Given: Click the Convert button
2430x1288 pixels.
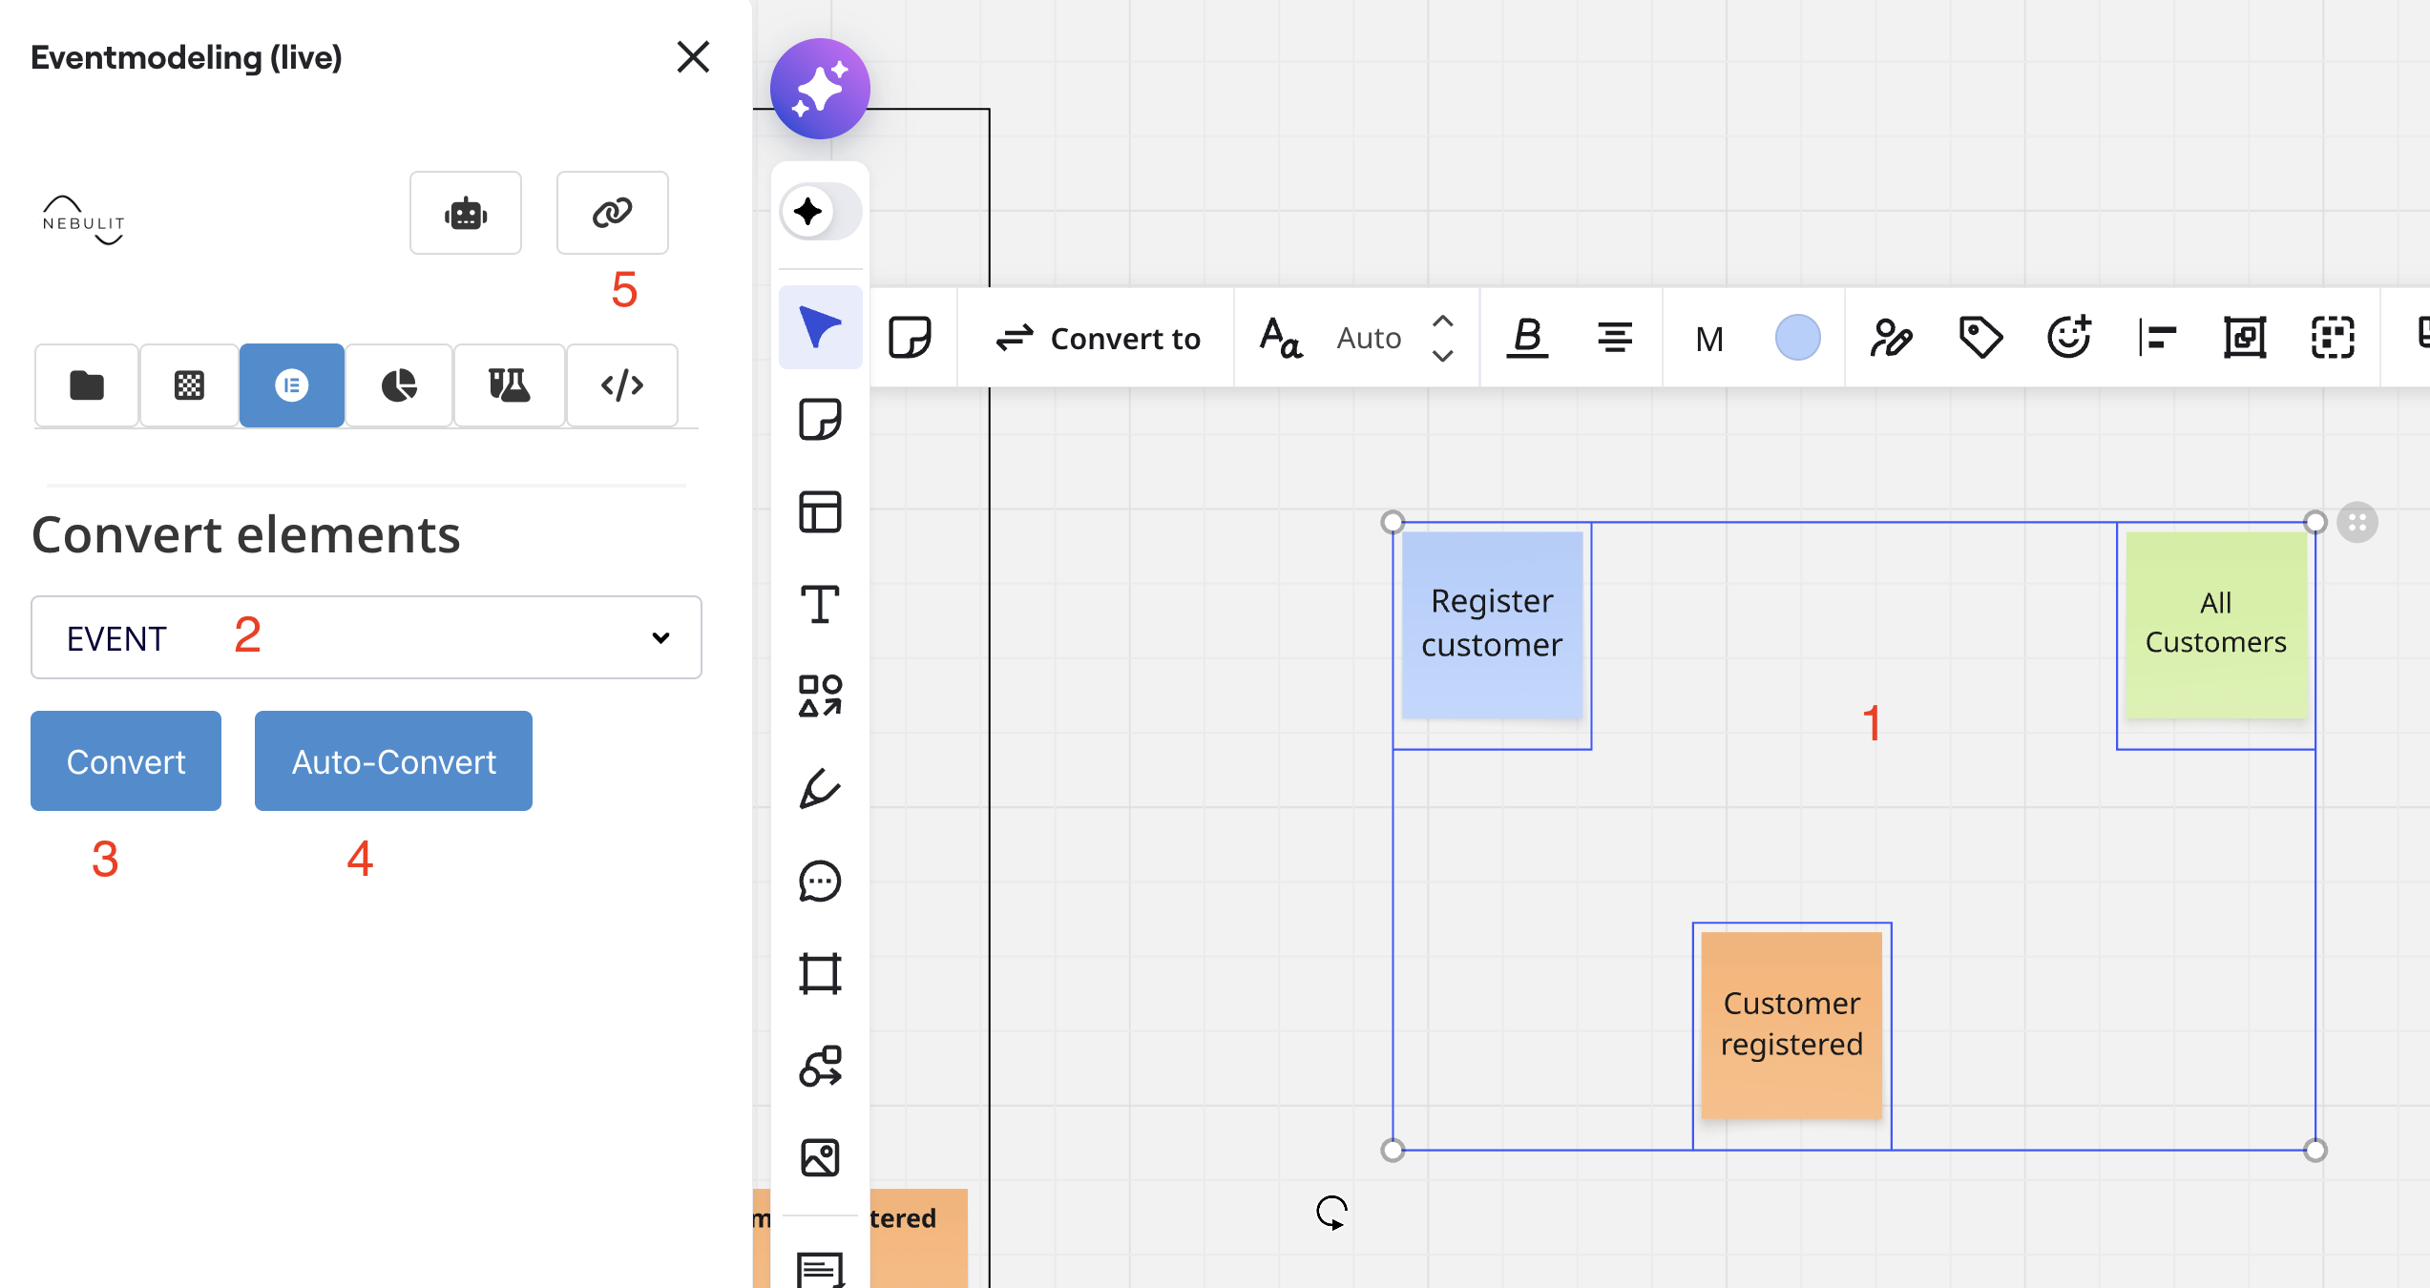Looking at the screenshot, I should [x=126, y=761].
